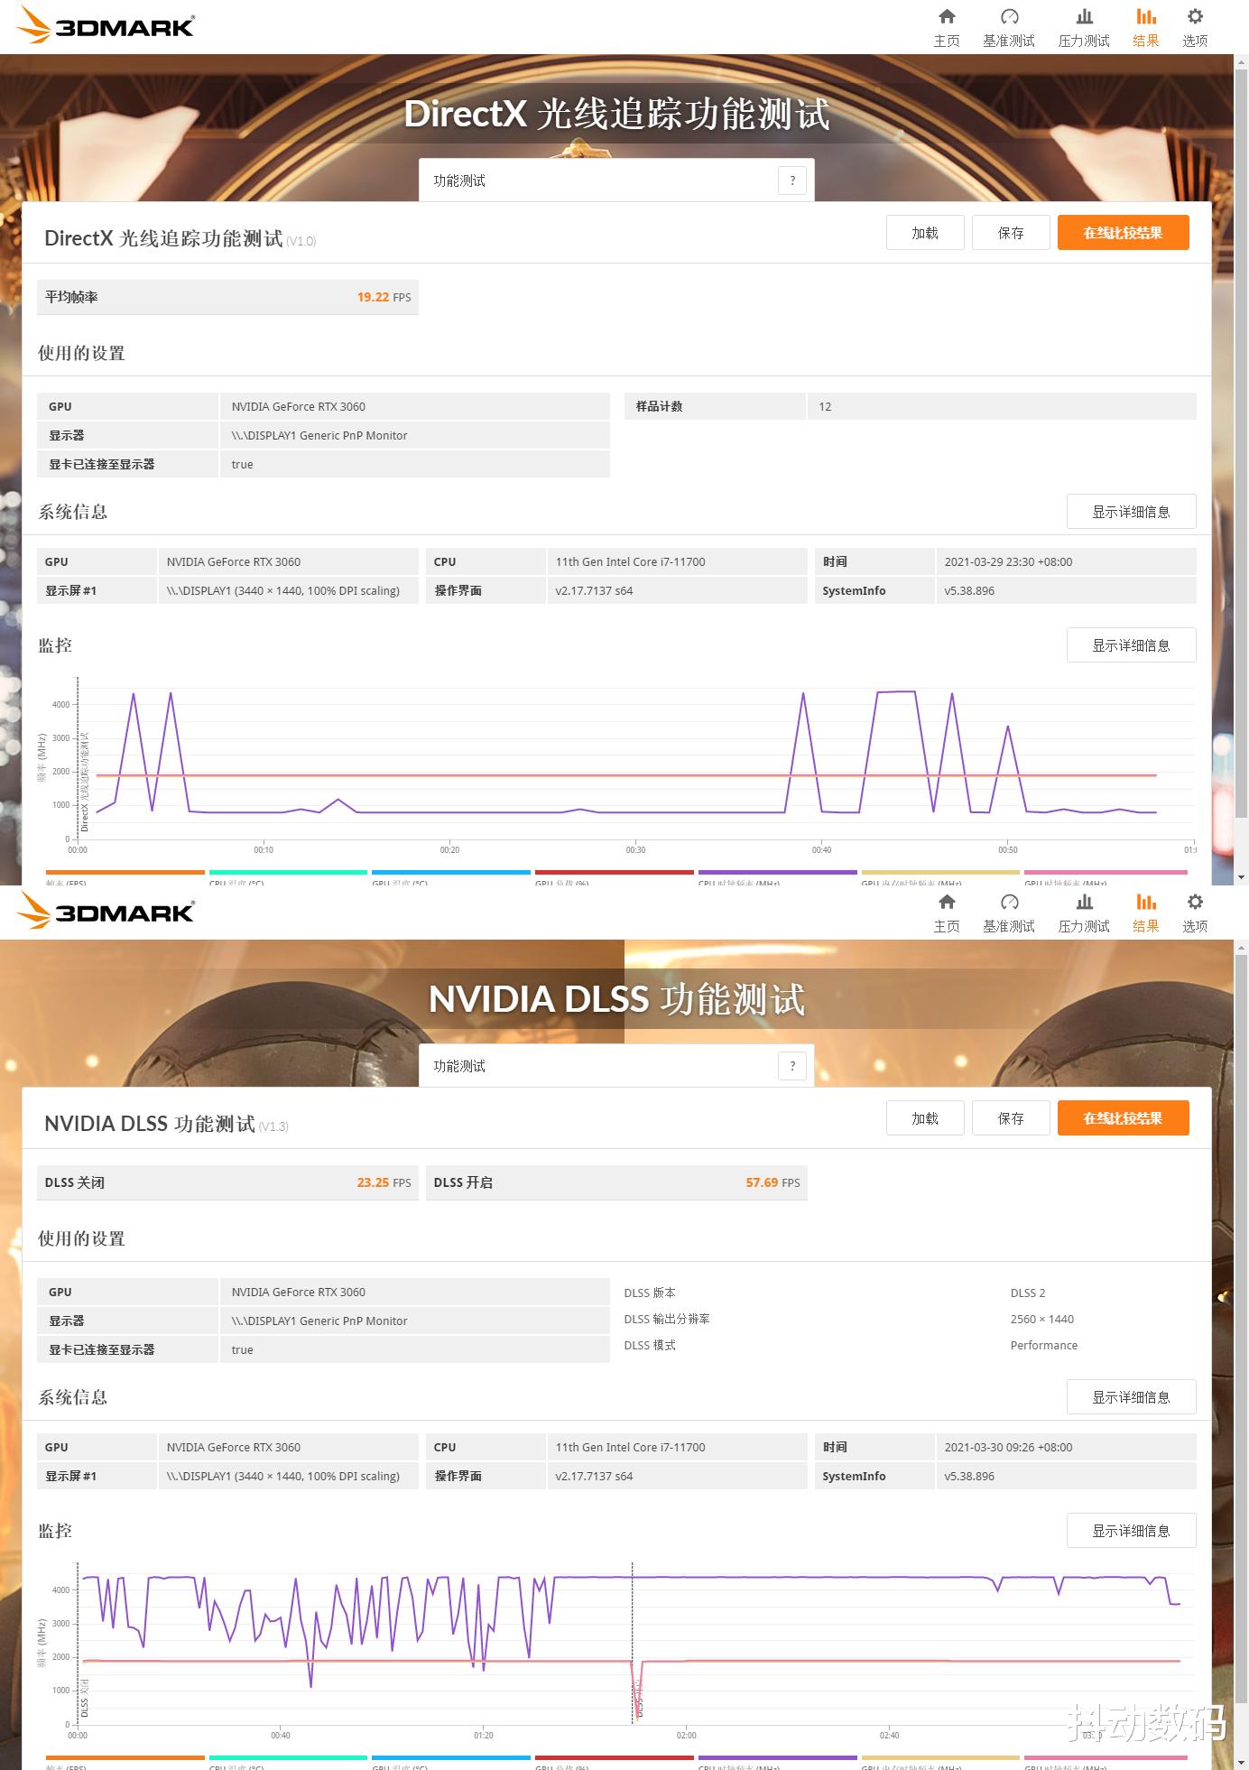
Task: Click scrollbar up arrow in DLSS window
Action: (1242, 948)
